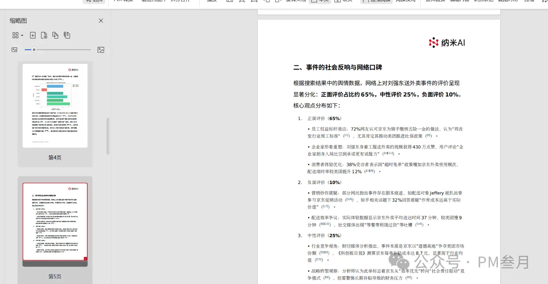This screenshot has width=548, height=284.
Task: Click the 纳米AI logo in the document
Action: pos(447,43)
